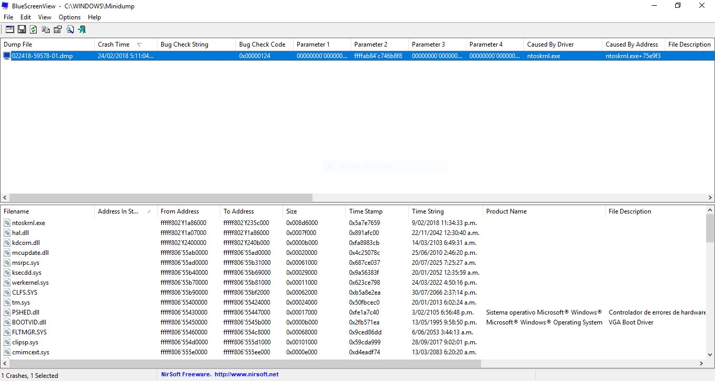The image size is (715, 381).
Task: Click the ntoskrnl.exe+75e9f3 address cell
Action: [x=633, y=56]
